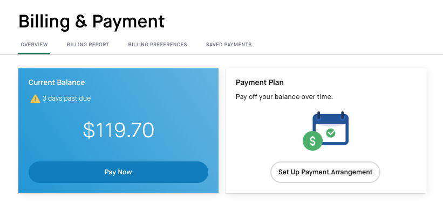The height and width of the screenshot is (205, 443).
Task: Click the Set Up Payment Arrangement button
Action: click(325, 172)
